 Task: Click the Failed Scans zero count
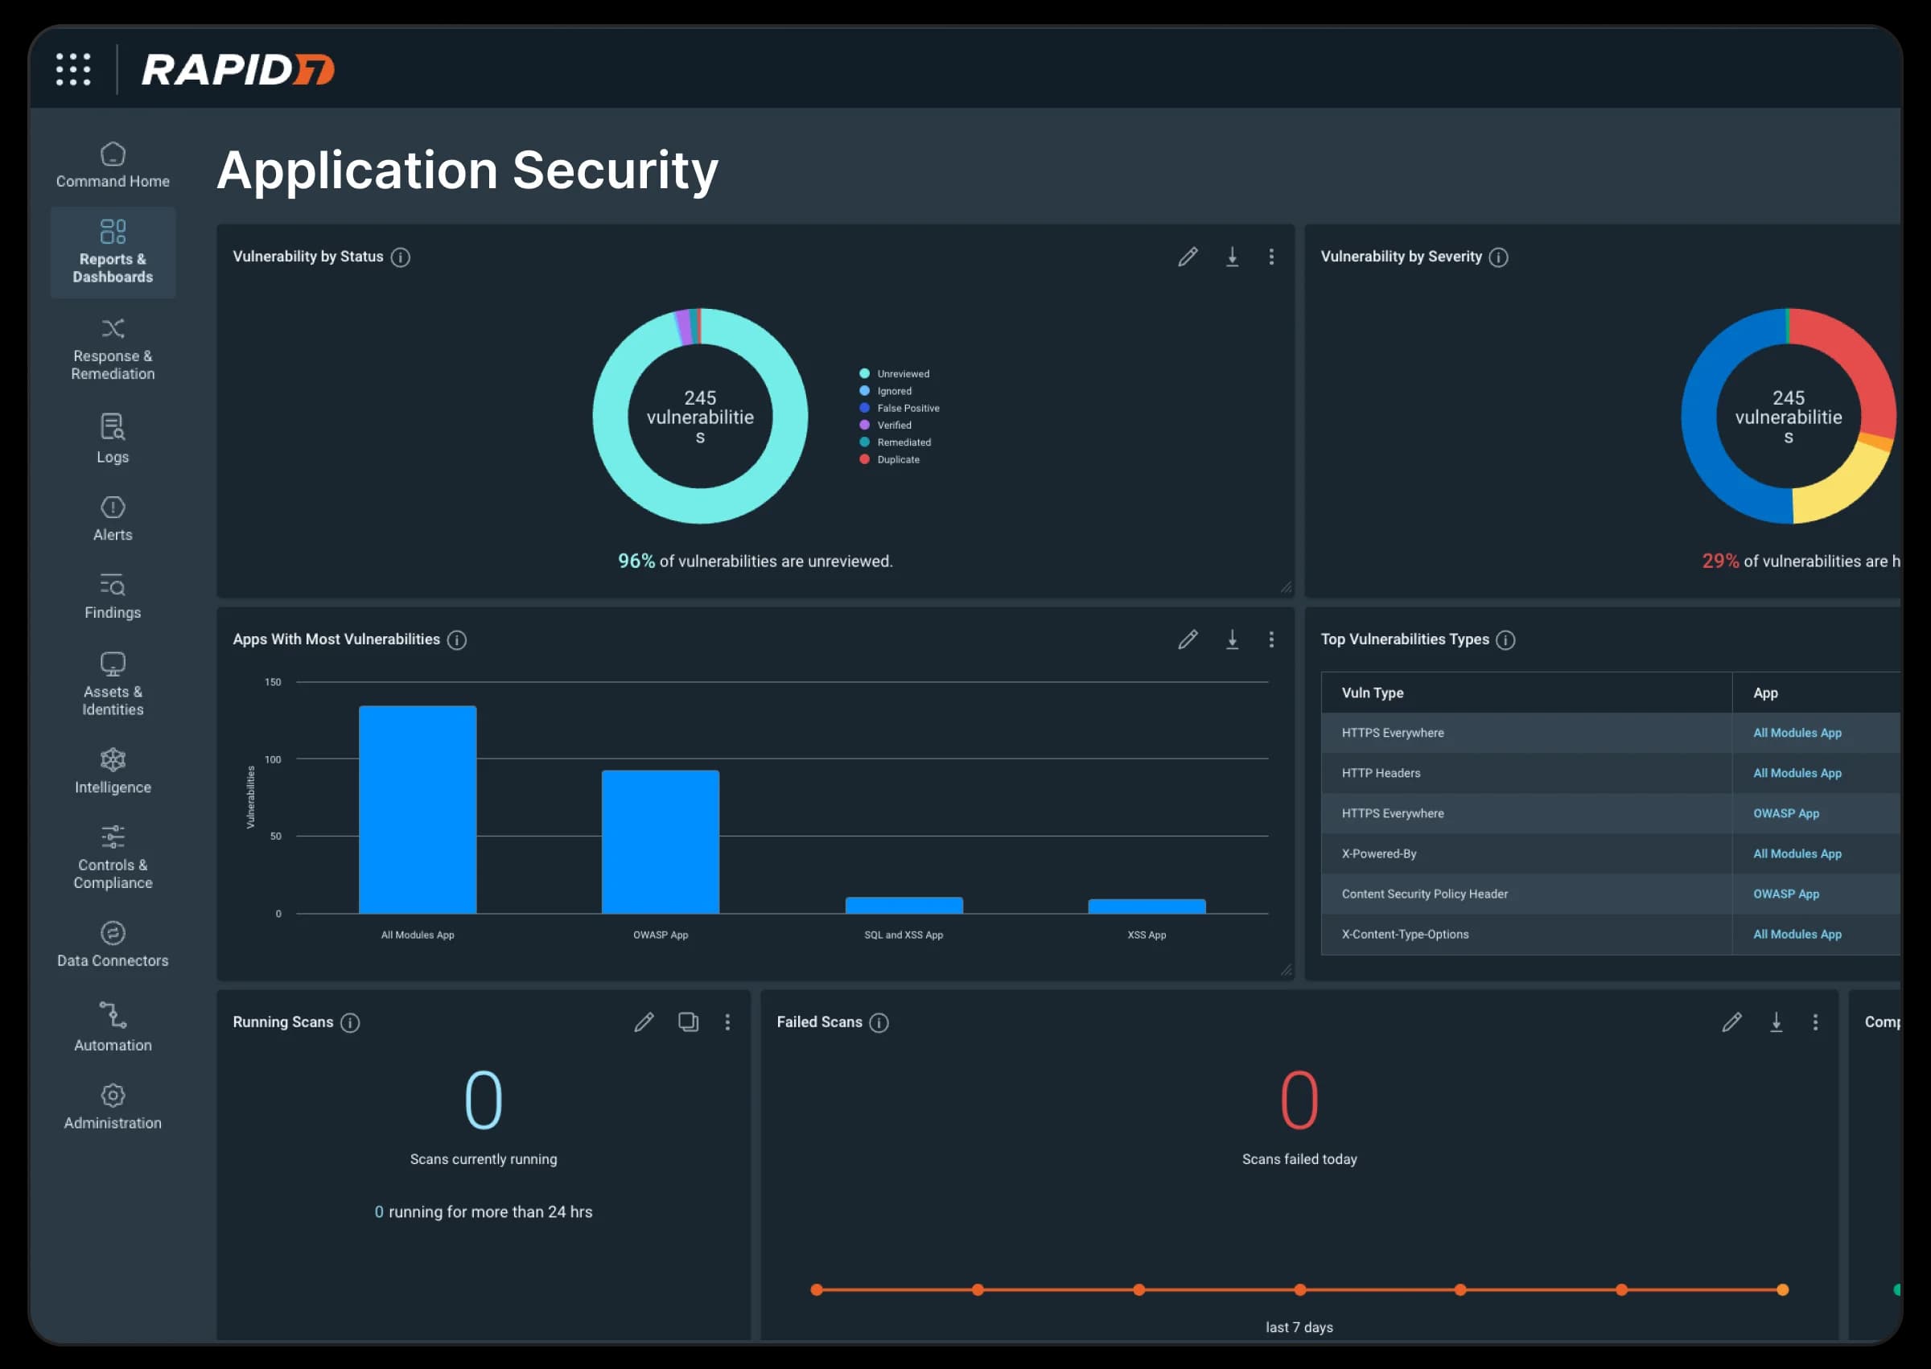[x=1299, y=1100]
